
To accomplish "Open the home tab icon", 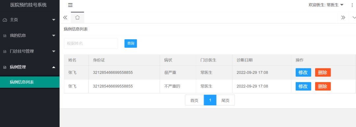I will coord(77,17).
